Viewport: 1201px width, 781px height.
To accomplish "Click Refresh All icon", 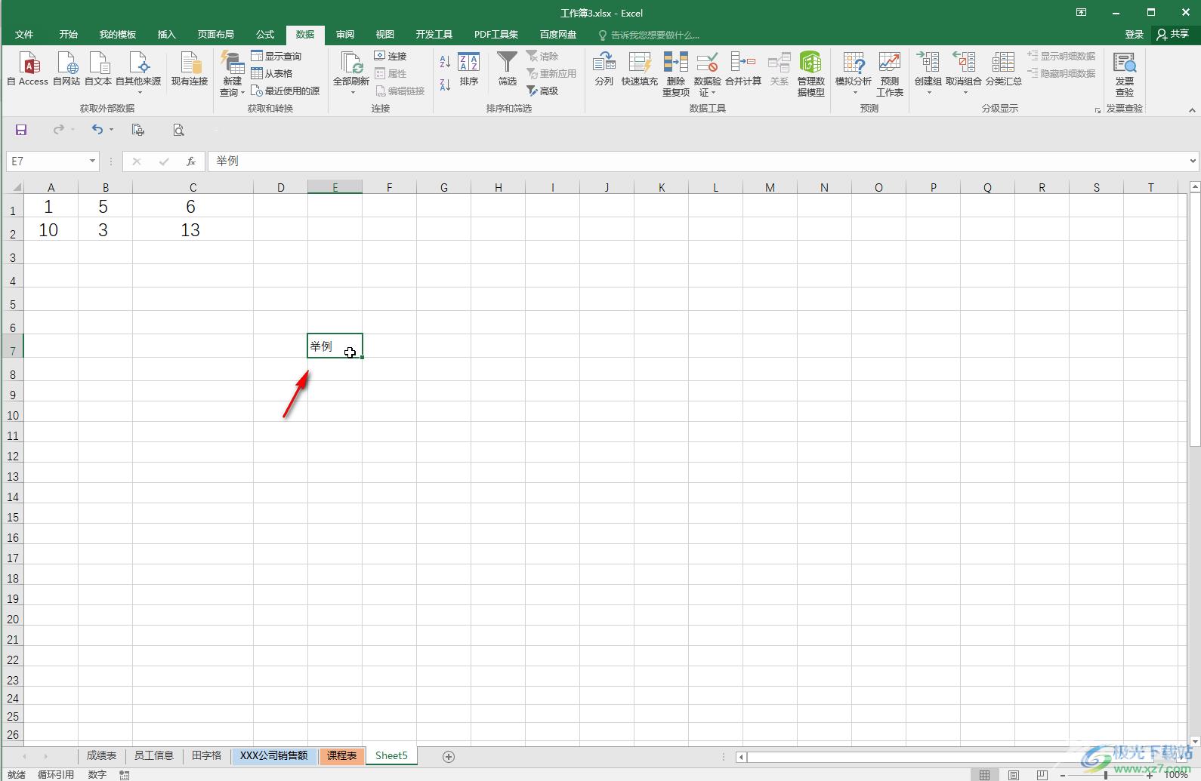I will click(x=351, y=63).
